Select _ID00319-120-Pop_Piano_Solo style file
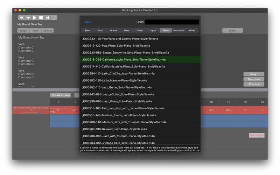280x175 pixels. click(140, 45)
